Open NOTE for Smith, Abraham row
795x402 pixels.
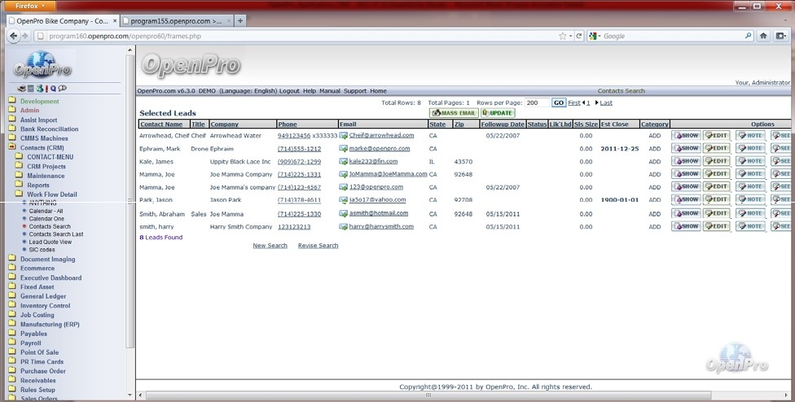[x=749, y=213]
